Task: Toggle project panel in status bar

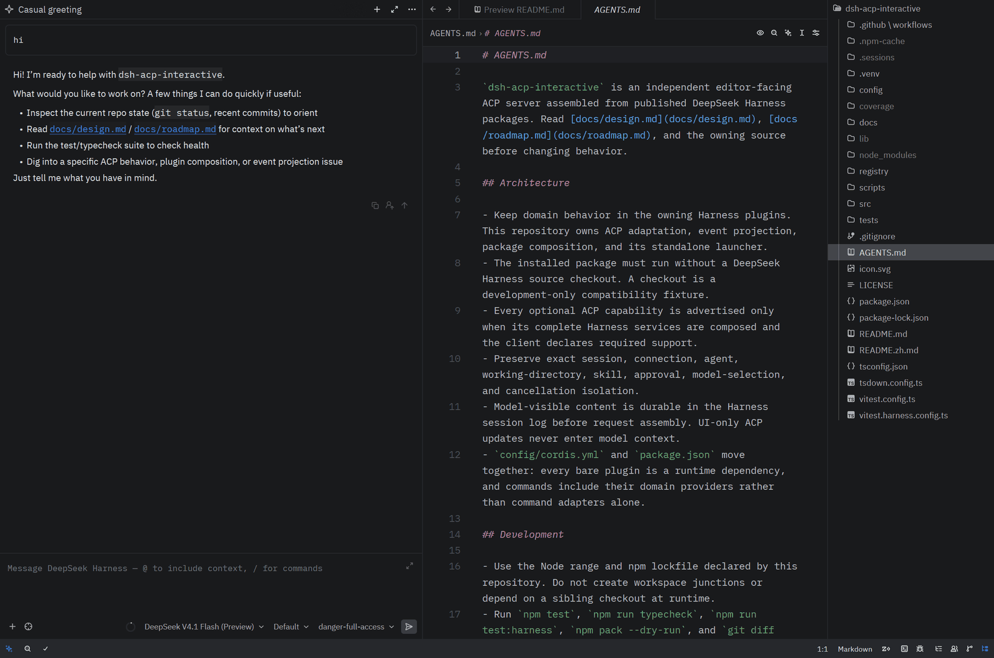Action: (985, 649)
